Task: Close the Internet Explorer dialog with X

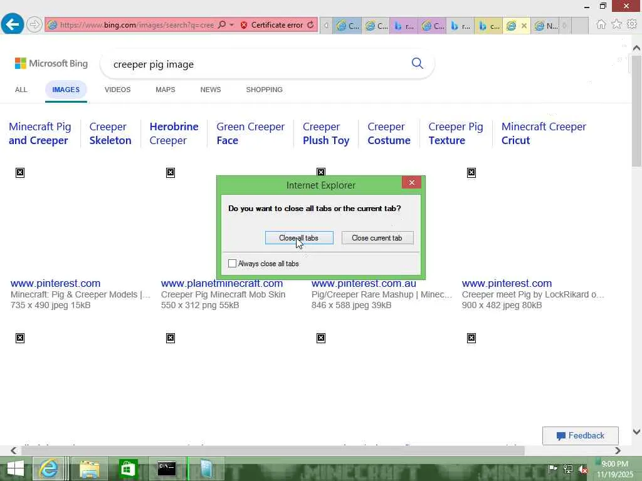Action: (411, 182)
